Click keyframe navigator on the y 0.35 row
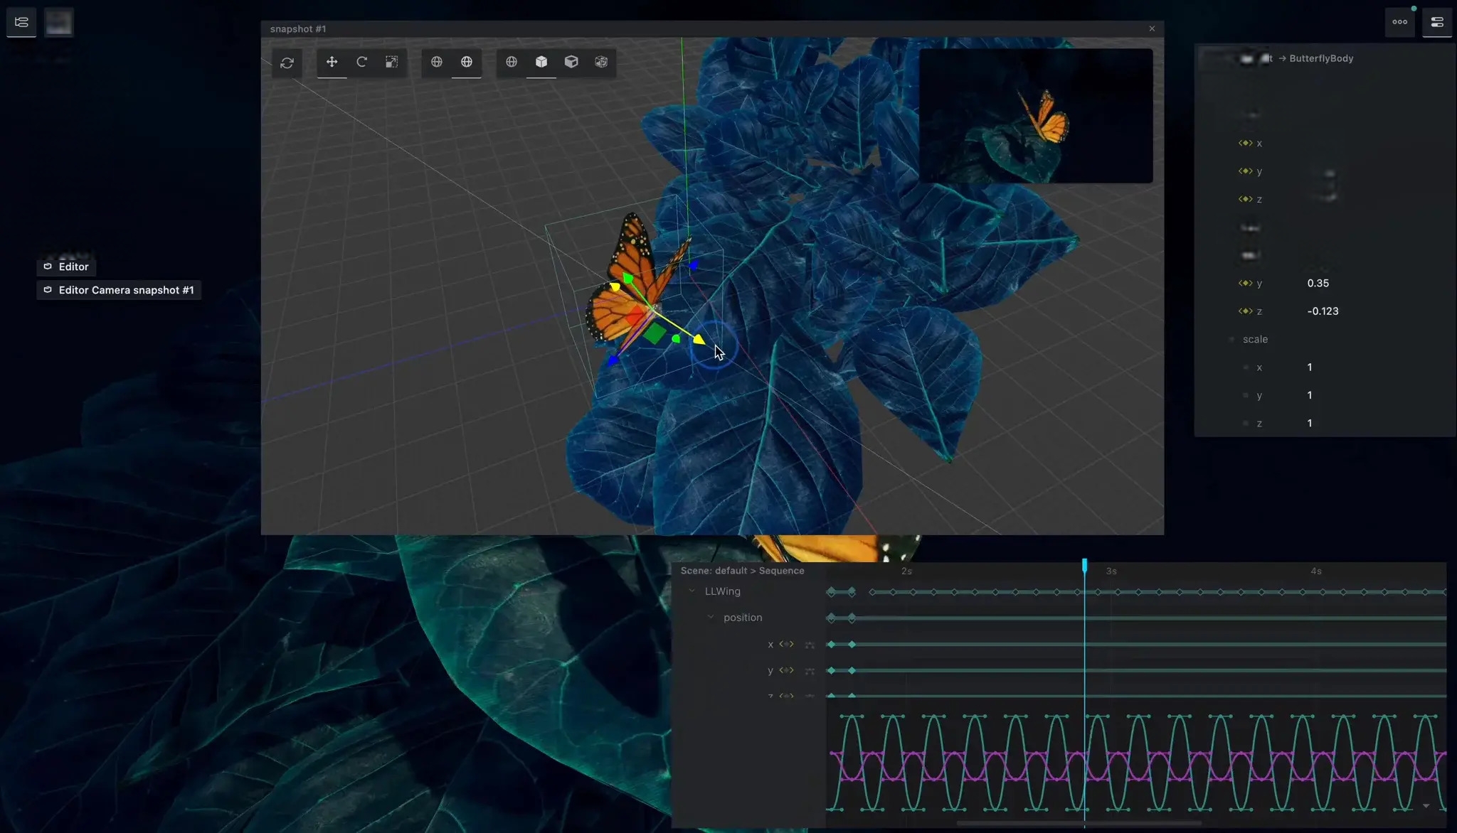 click(x=1245, y=283)
